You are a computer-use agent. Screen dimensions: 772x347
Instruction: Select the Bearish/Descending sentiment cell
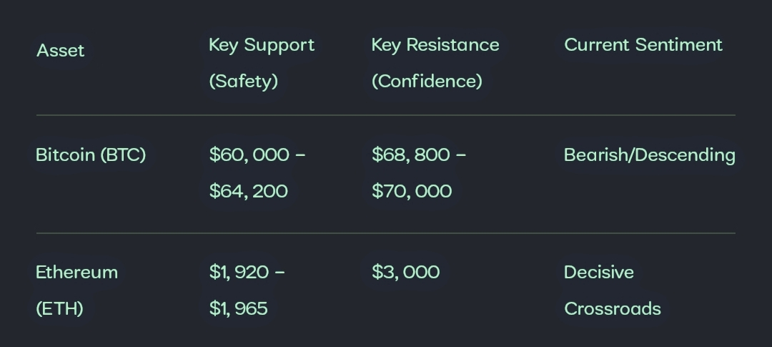tap(649, 155)
